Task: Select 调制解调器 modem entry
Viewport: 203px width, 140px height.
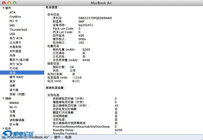Action: tap(17, 120)
